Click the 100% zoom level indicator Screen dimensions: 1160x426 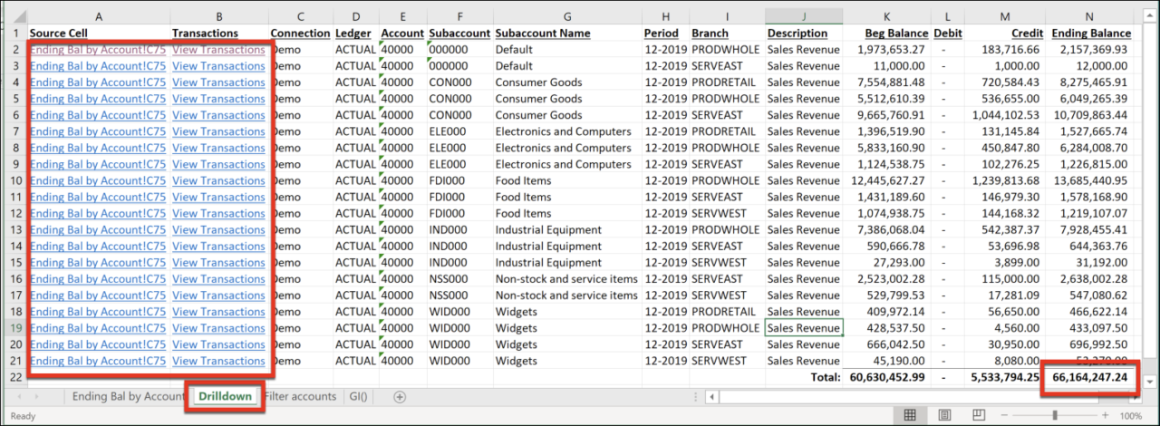(1130, 415)
